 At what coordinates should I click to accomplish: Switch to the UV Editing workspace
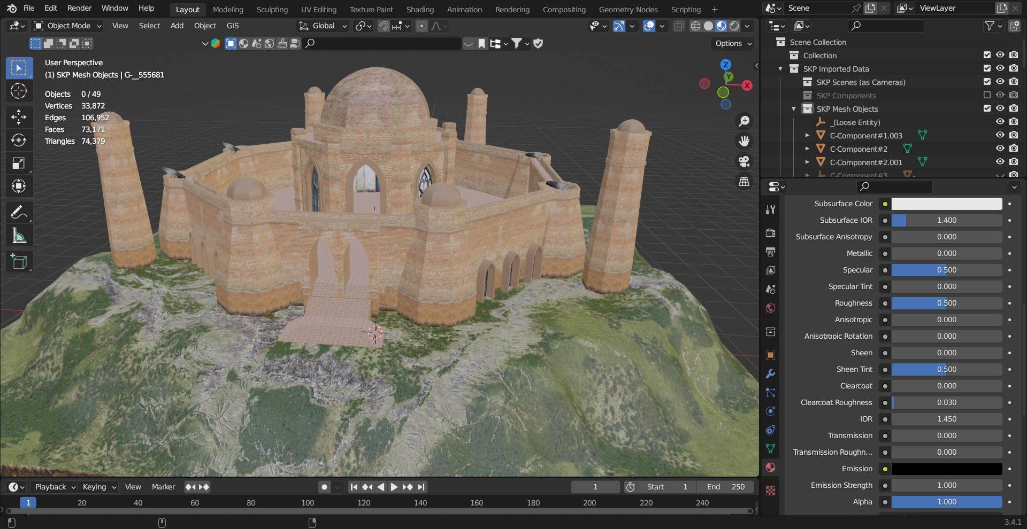point(319,10)
